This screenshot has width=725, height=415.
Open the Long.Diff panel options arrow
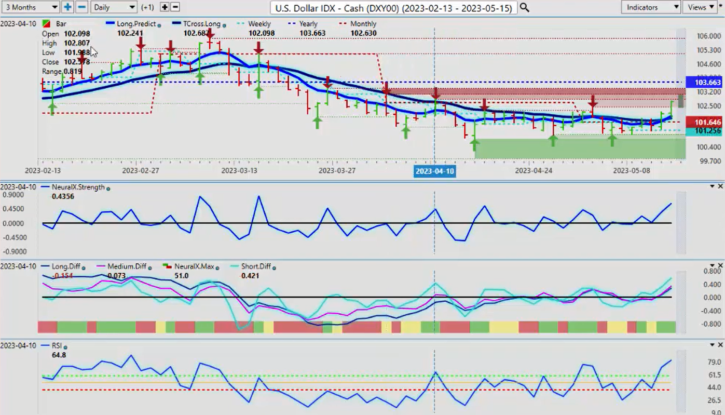tap(712, 265)
